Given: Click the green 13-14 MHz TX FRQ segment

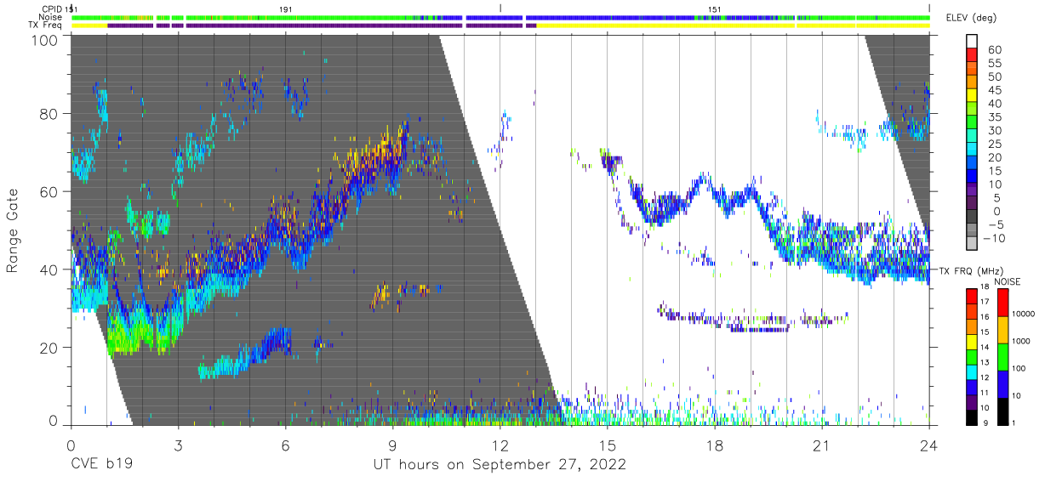Looking at the screenshot, I should (971, 356).
